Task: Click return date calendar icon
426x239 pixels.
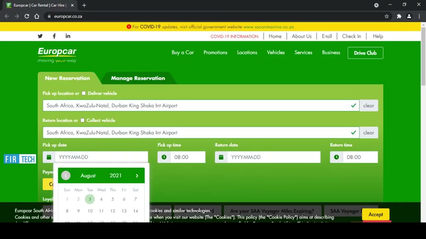Action: click(x=221, y=157)
